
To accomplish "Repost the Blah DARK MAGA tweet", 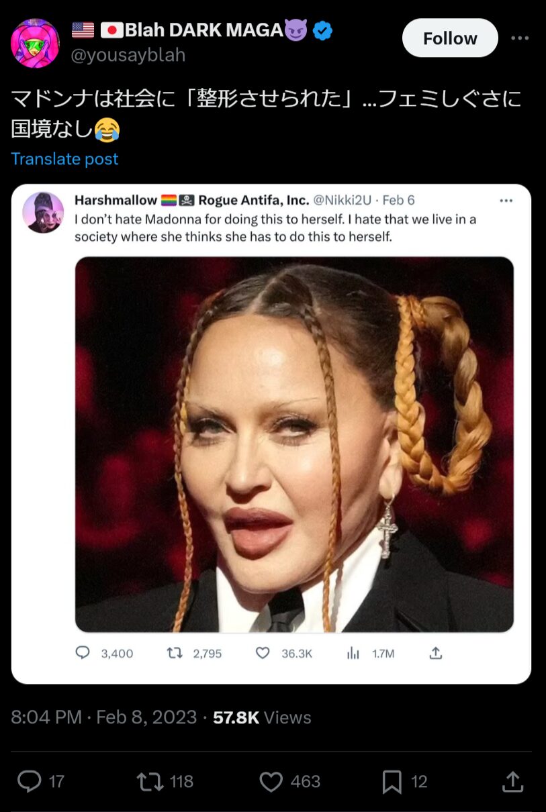I will 149,781.
